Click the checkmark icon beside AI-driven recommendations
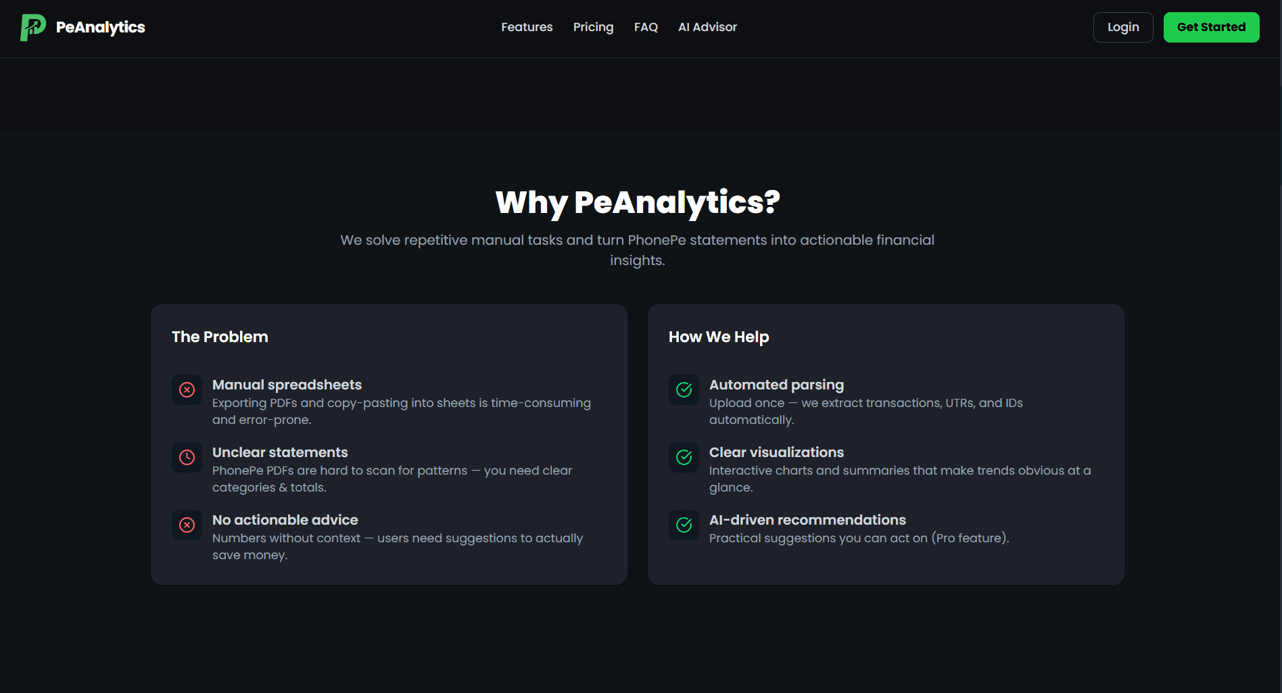 (x=684, y=525)
